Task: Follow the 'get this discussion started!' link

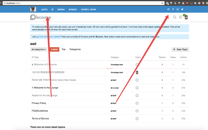Action: click(49, 37)
